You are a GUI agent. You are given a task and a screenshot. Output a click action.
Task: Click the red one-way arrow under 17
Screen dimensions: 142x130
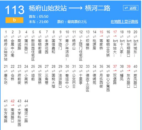pos(115,36)
